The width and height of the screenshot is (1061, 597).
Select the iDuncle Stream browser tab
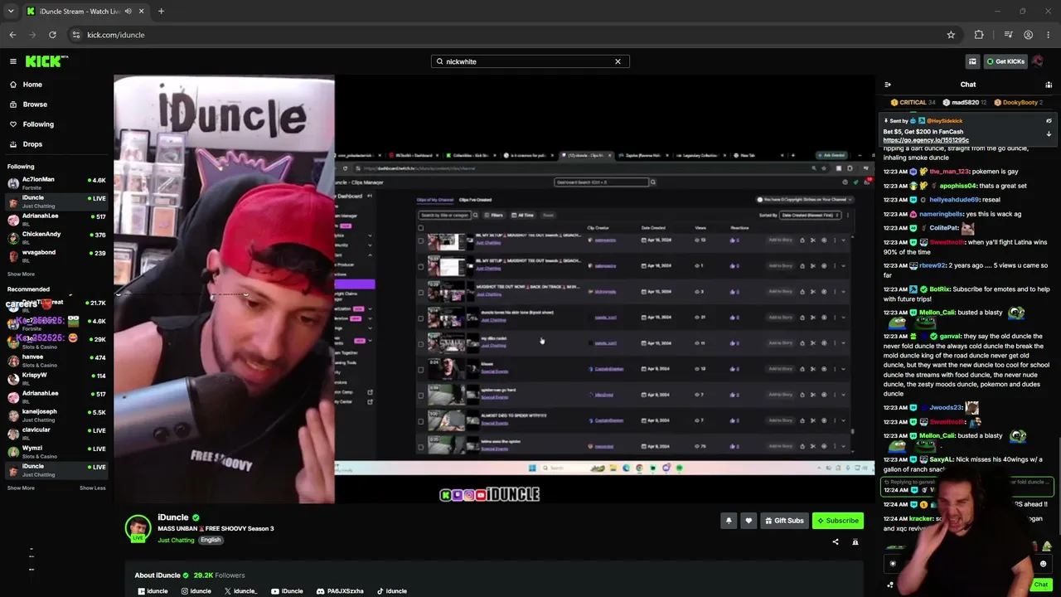pyautogui.click(x=85, y=12)
